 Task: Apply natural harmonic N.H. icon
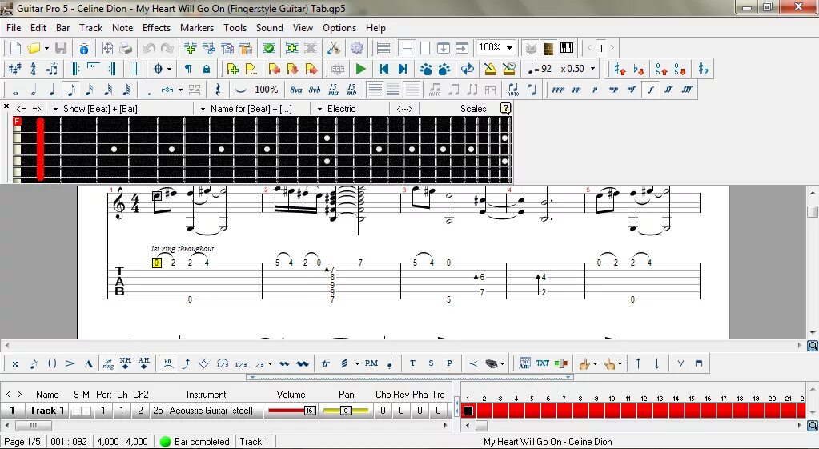click(126, 363)
